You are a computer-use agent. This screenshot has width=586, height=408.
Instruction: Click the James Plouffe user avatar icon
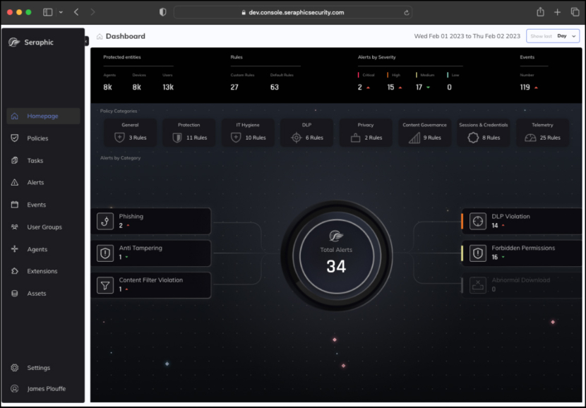(15, 388)
